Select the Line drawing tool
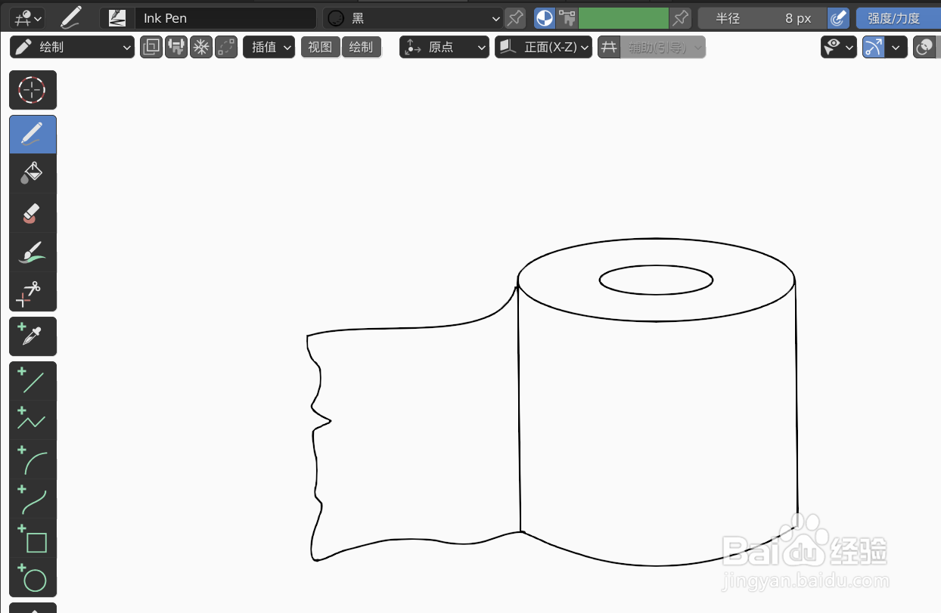941x613 pixels. click(33, 380)
